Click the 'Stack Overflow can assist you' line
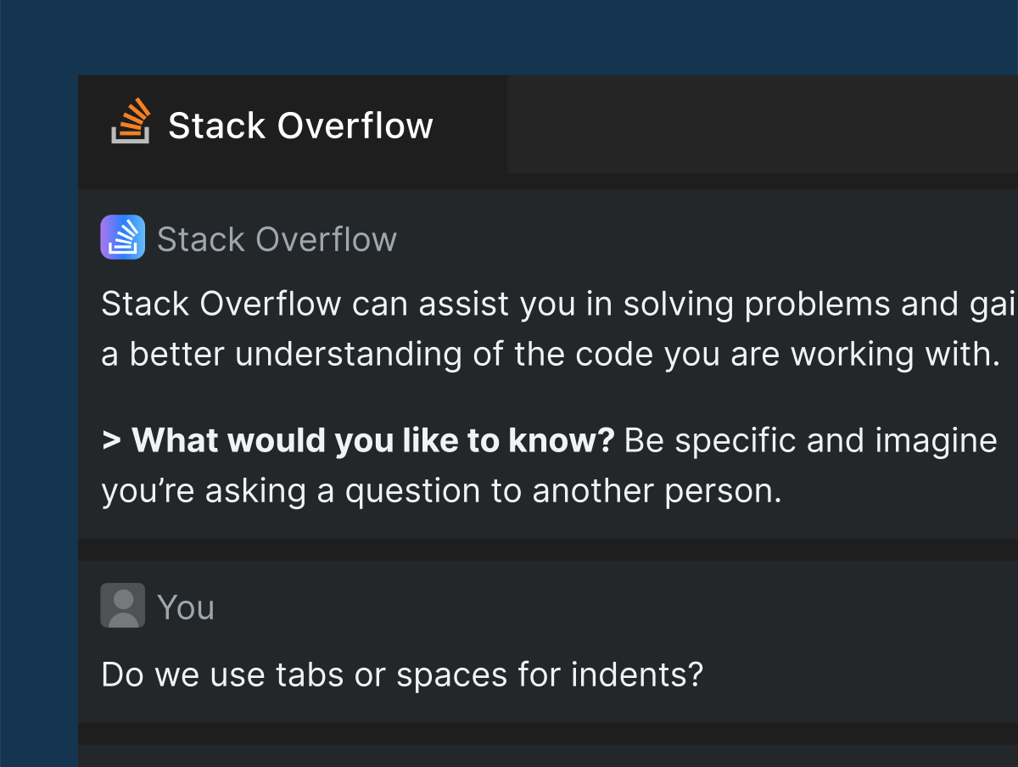1018x767 pixels. click(509, 304)
